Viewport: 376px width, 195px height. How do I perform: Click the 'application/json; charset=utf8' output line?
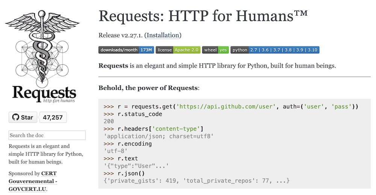click(159, 136)
